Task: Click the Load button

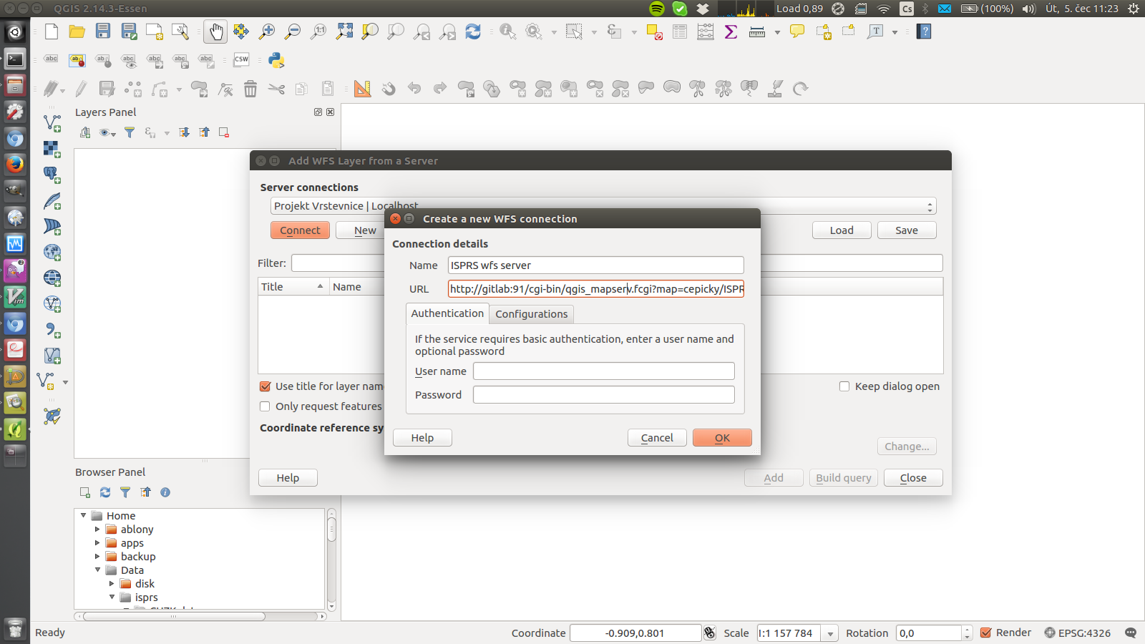Action: (x=842, y=230)
